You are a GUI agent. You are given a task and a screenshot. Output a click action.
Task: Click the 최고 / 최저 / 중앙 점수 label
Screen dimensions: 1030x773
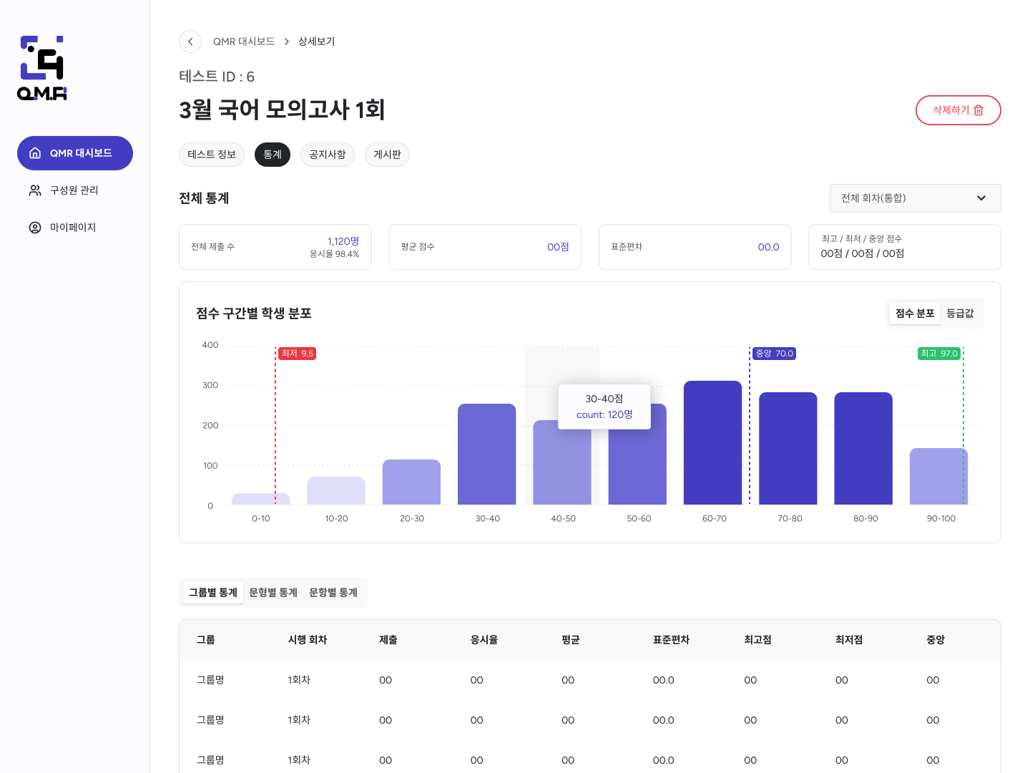(x=862, y=239)
